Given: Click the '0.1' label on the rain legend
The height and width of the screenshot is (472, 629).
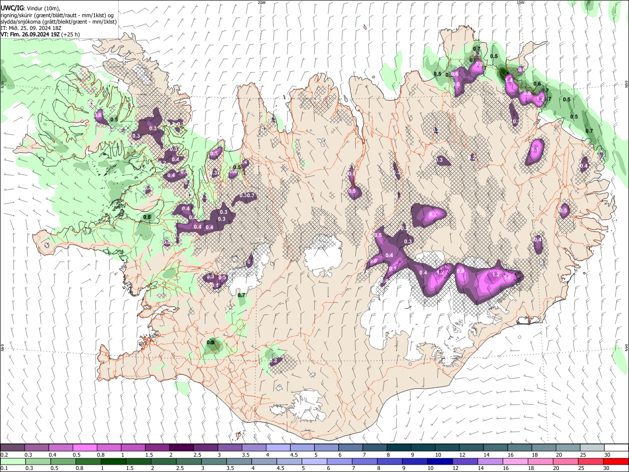Looking at the screenshot, I should pos(4,469).
